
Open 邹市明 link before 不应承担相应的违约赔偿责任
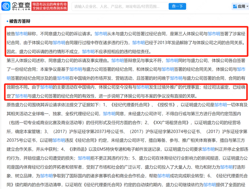click(x=88, y=52)
